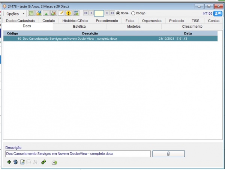The image size is (225, 170).
Task: Click the pencil edit note toolbar icon
Action: 61,13
